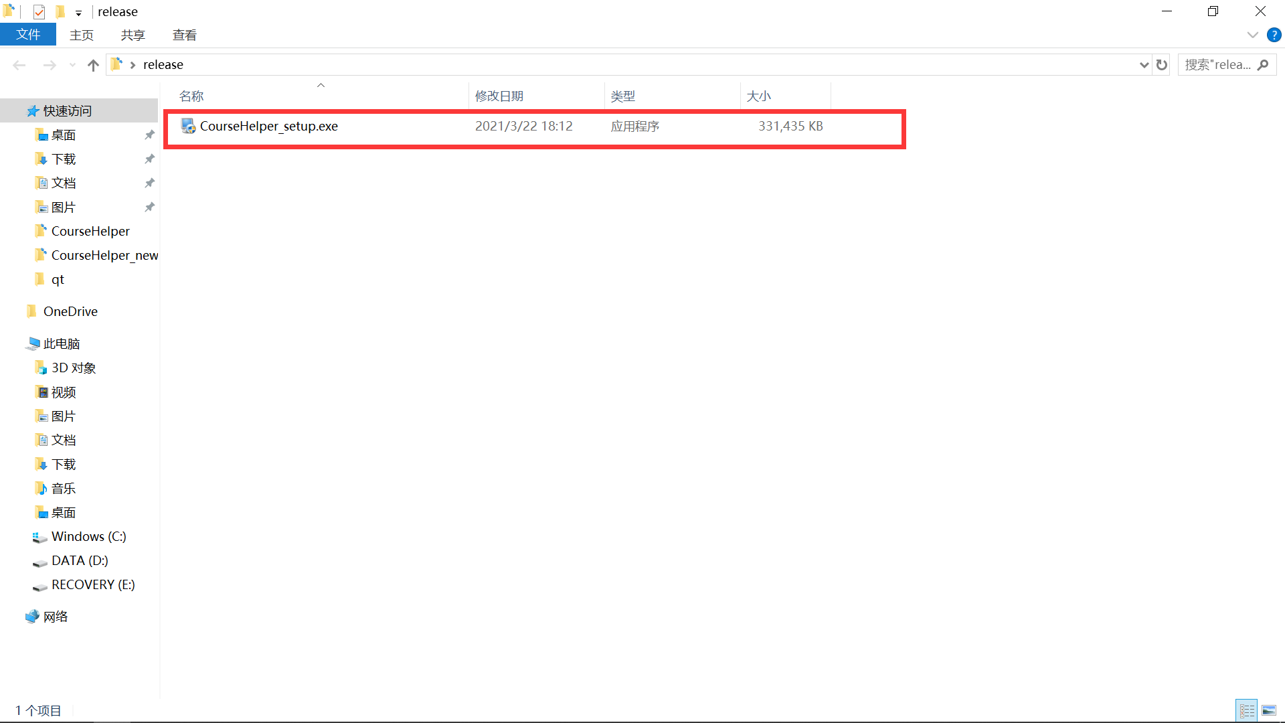Click the back navigation arrow
Viewport: 1285px width, 723px height.
click(19, 64)
